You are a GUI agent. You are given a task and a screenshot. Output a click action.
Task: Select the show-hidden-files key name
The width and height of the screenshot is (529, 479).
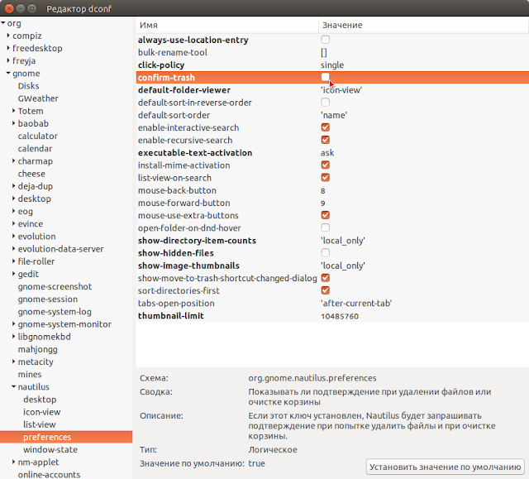pyautogui.click(x=176, y=253)
